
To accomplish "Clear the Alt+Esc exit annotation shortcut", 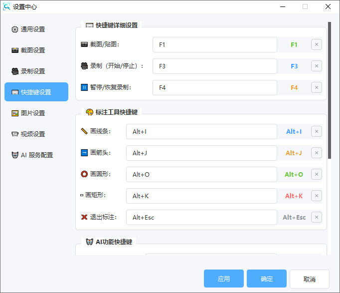I will (x=317, y=217).
